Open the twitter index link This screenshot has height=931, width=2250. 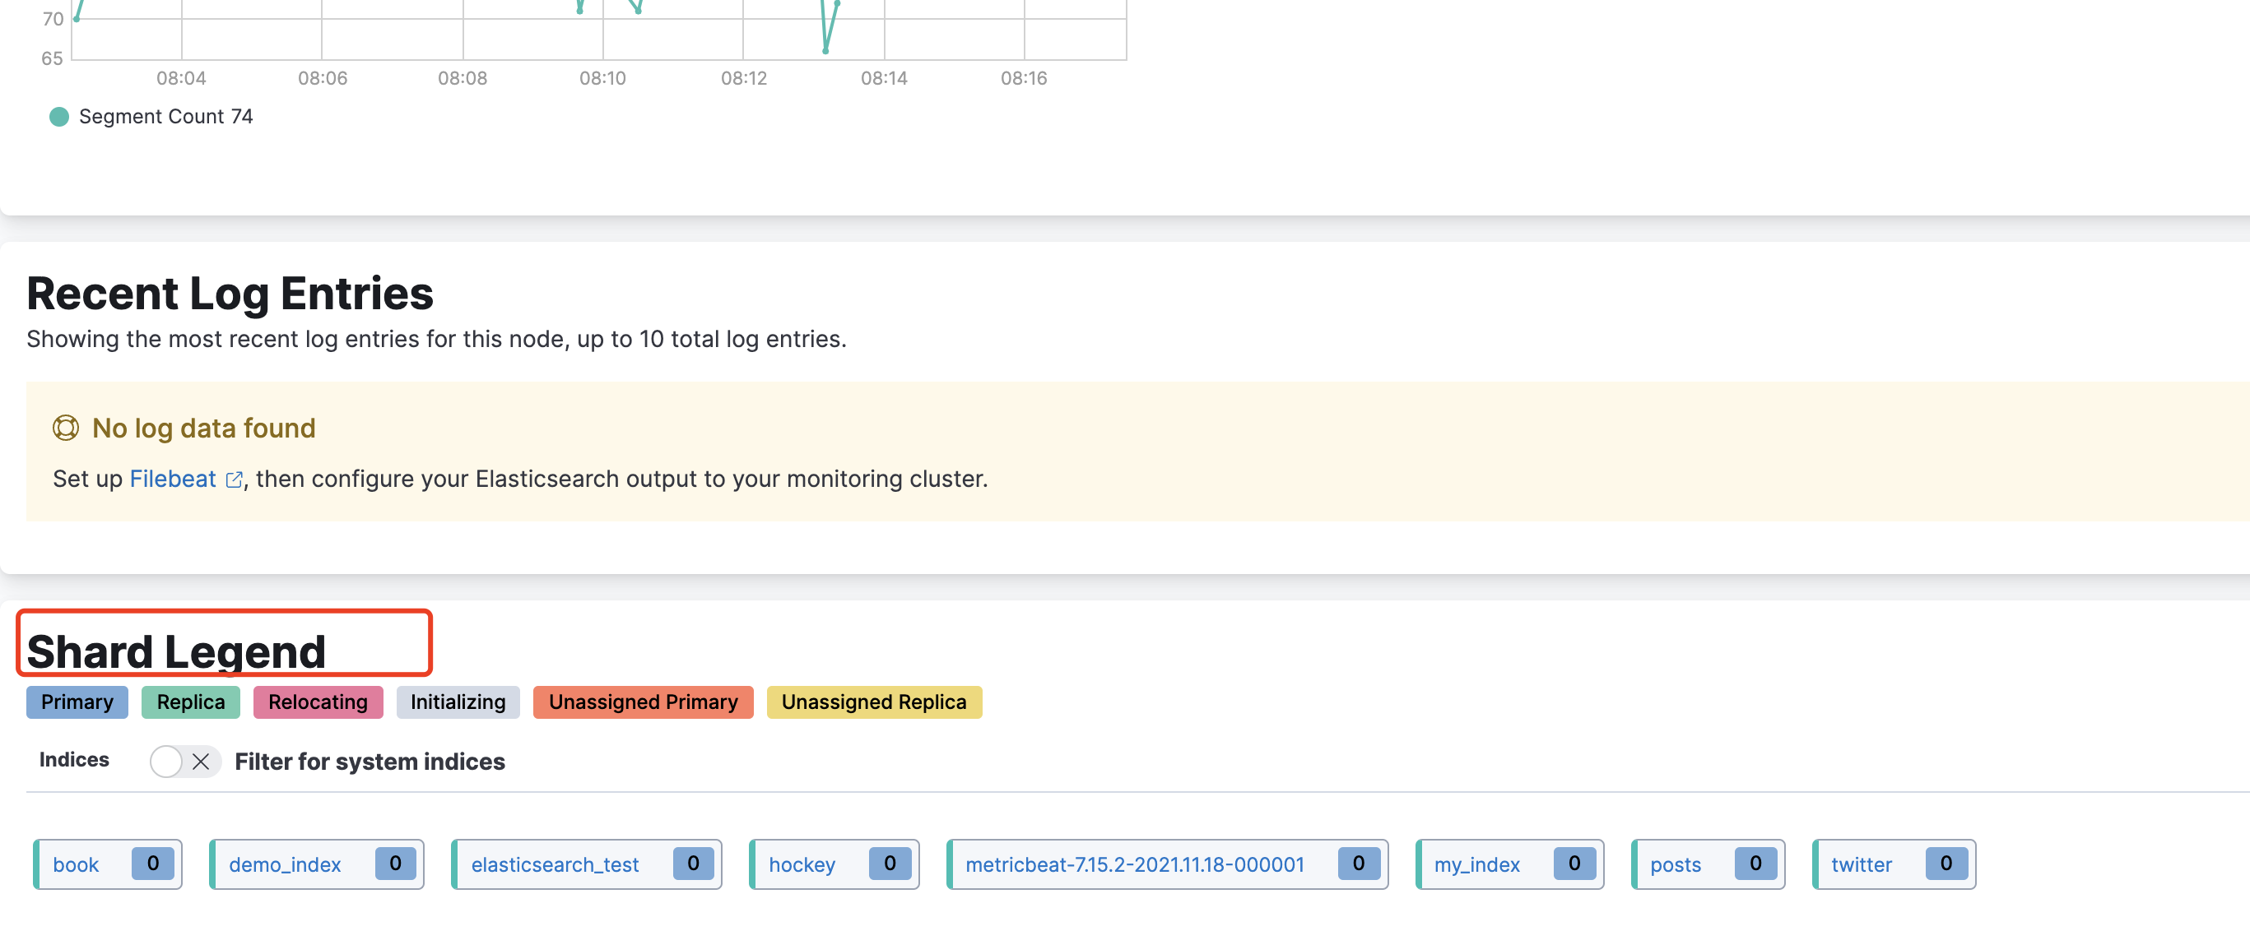[x=1861, y=864]
